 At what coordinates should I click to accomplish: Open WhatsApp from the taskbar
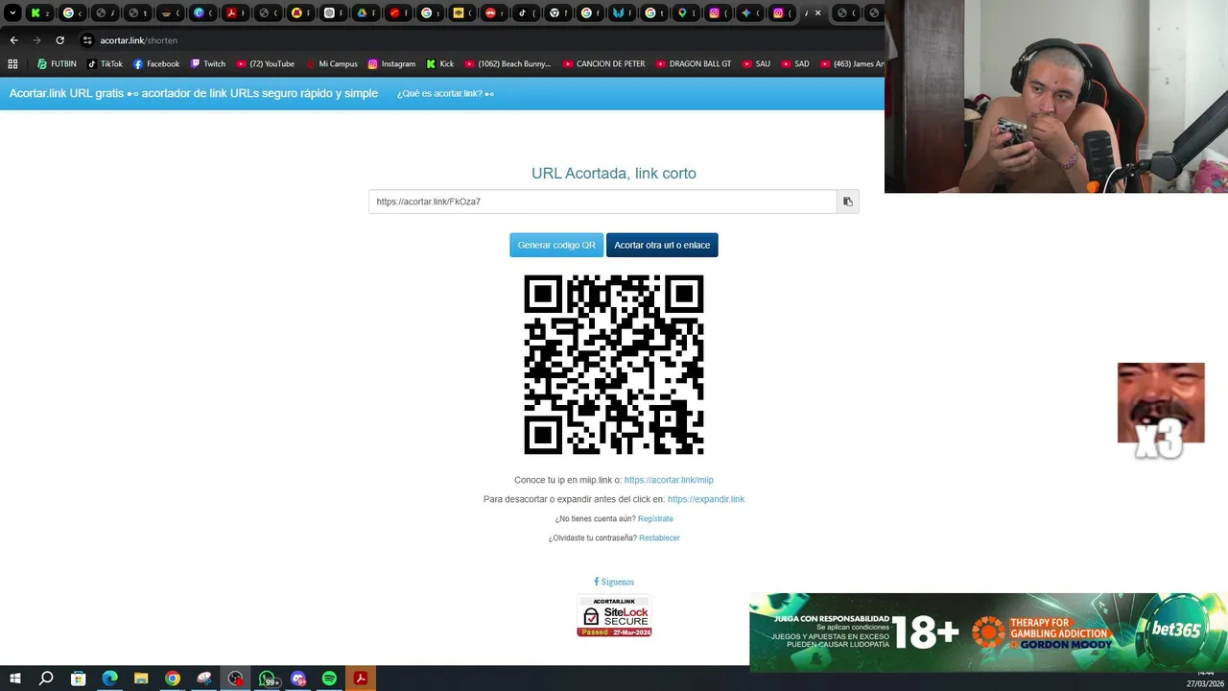point(268,679)
